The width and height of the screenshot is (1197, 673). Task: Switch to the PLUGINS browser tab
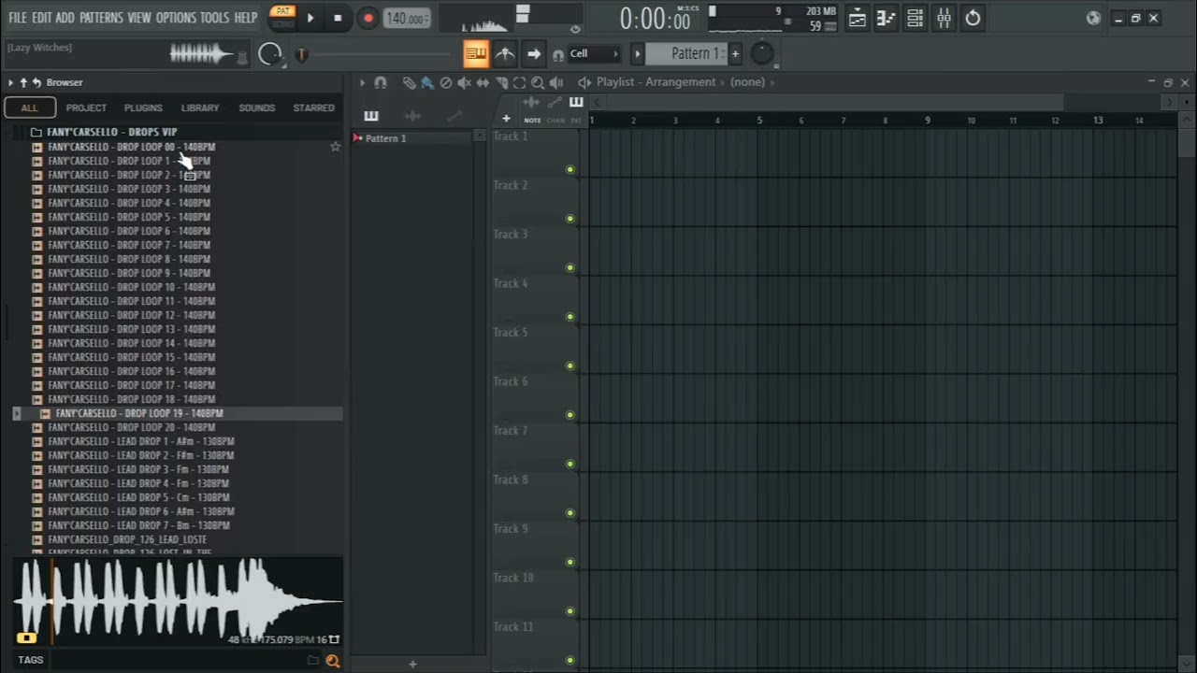coord(143,107)
